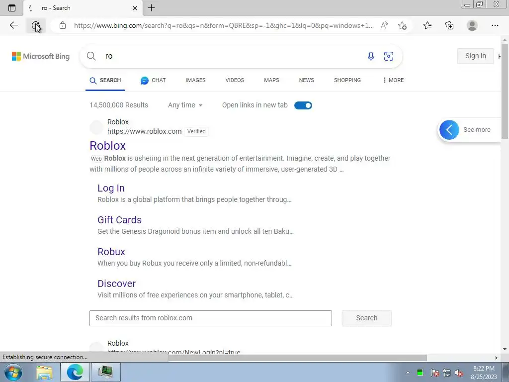Show hidden system tray icons

coord(408,373)
